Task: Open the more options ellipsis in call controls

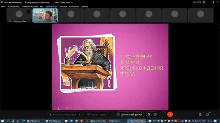Action: 163,114
